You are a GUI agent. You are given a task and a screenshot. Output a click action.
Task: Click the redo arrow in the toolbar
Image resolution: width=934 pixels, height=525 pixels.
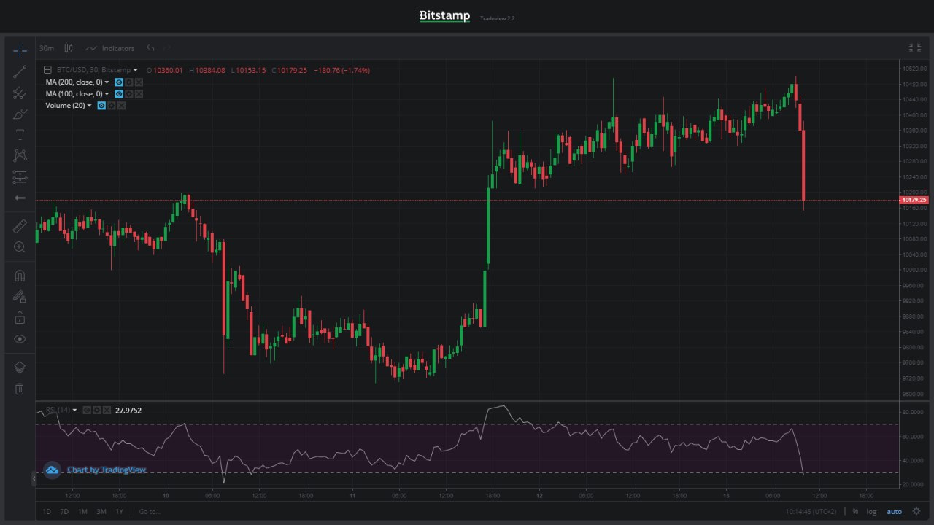[x=168, y=48]
